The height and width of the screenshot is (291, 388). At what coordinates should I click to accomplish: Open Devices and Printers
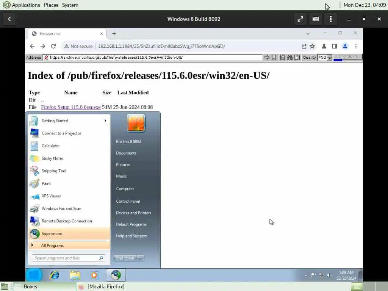point(134,213)
